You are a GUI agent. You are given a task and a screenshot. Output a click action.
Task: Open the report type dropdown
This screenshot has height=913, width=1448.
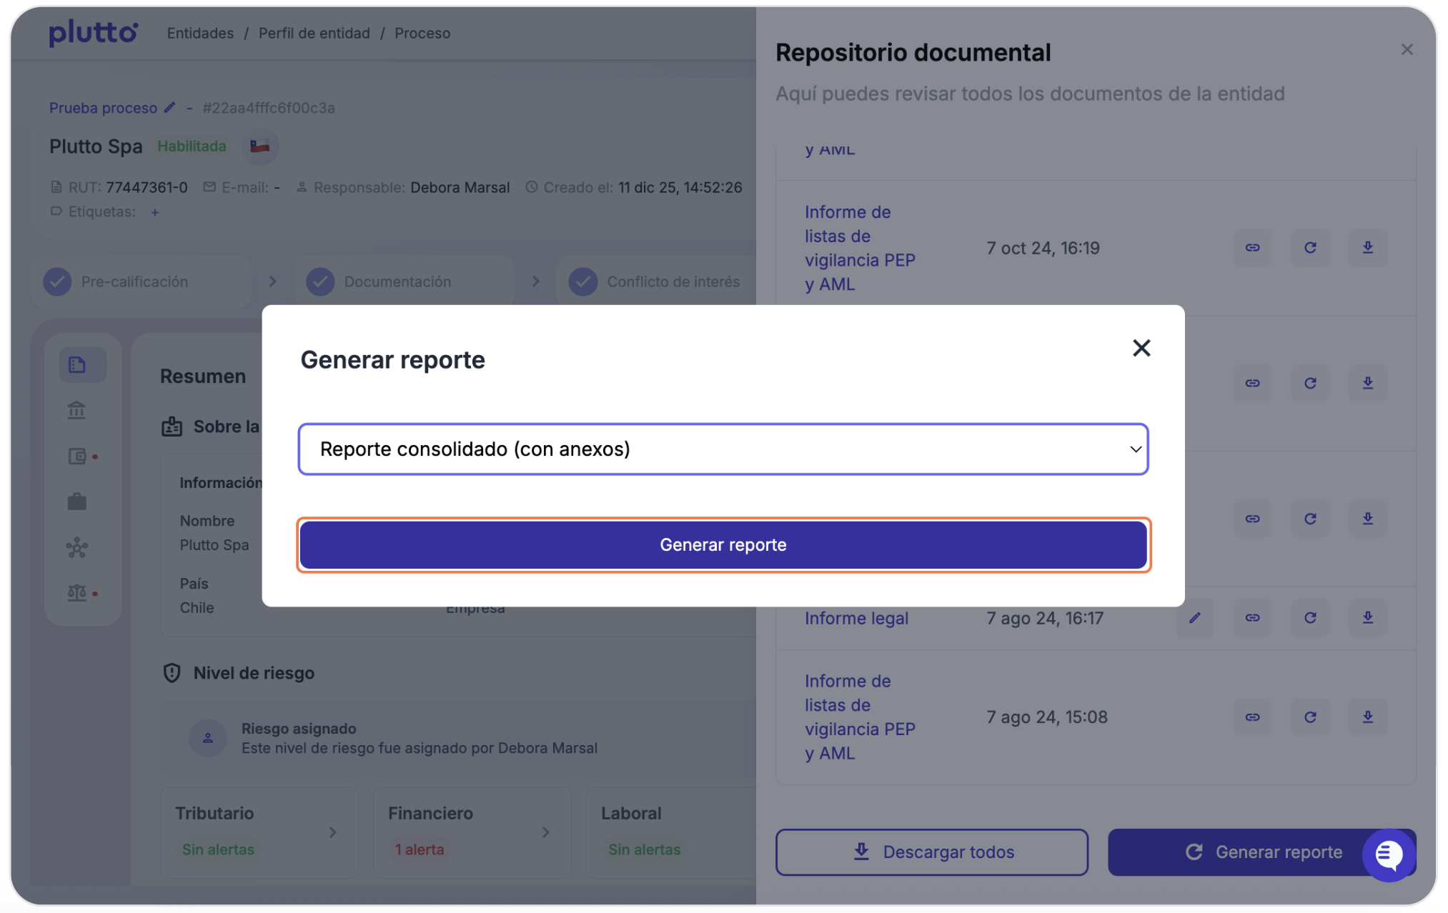coord(723,449)
